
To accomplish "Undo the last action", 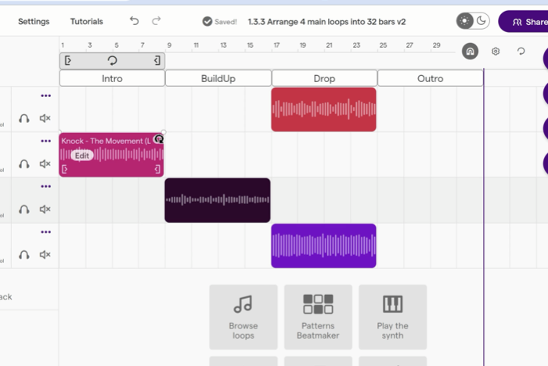I will pyautogui.click(x=134, y=21).
